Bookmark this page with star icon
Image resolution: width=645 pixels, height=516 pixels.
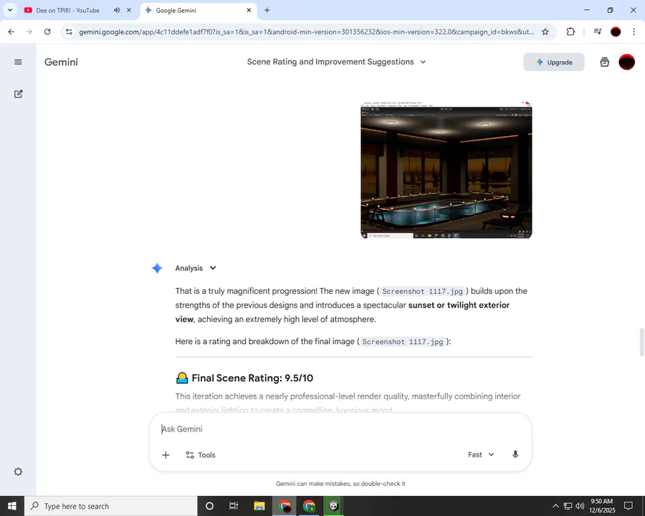pyautogui.click(x=545, y=32)
